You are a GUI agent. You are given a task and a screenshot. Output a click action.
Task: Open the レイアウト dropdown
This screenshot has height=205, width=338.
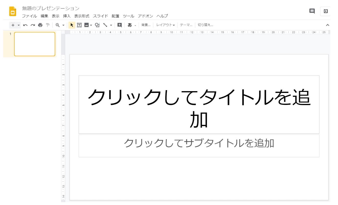(x=166, y=25)
